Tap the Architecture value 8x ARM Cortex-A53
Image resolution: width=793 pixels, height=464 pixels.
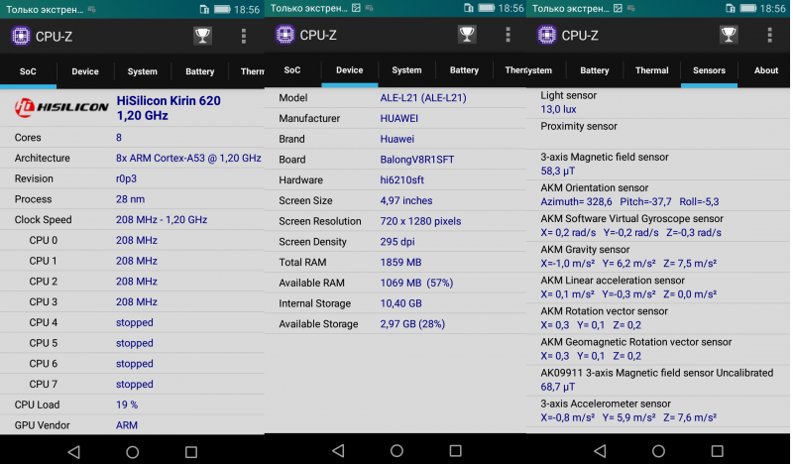click(x=188, y=158)
